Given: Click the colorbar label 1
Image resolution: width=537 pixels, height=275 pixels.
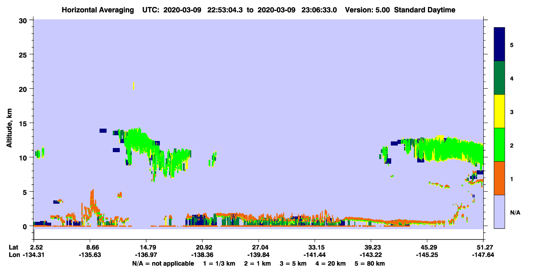Looking at the screenshot, I should (512, 179).
